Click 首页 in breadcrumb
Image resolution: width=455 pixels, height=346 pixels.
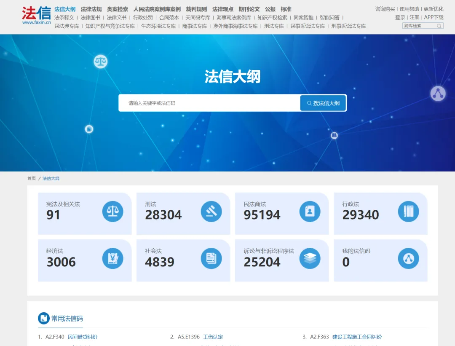32,179
